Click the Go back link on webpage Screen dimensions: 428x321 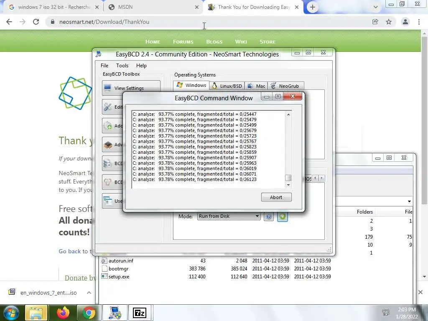pos(70,251)
